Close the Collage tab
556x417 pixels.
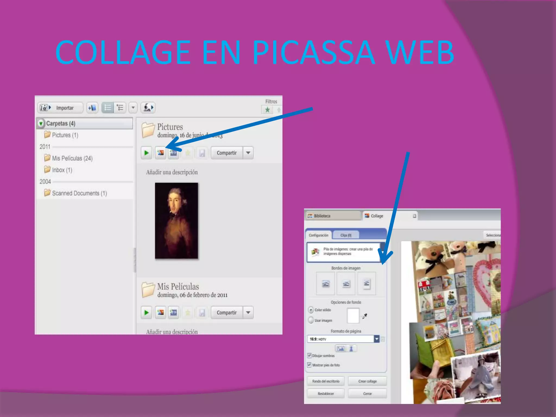click(415, 216)
